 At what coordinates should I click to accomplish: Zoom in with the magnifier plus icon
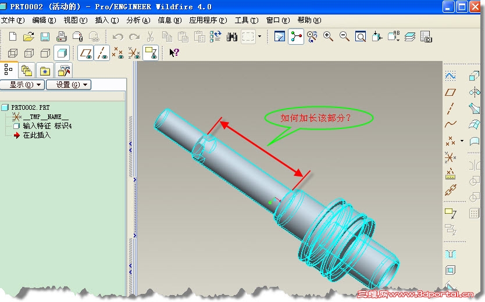coord(328,37)
